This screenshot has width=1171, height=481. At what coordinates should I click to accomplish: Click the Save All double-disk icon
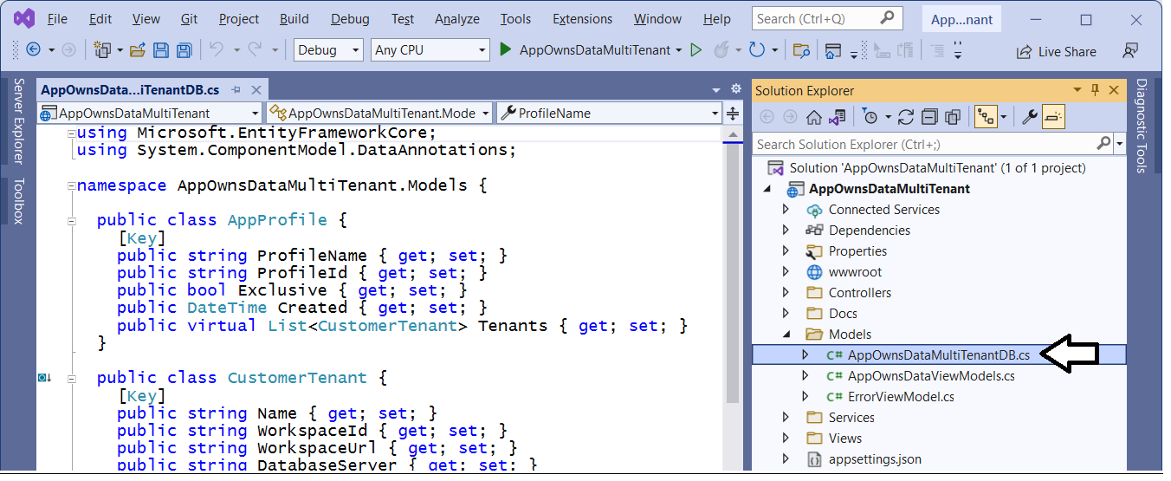(x=184, y=50)
